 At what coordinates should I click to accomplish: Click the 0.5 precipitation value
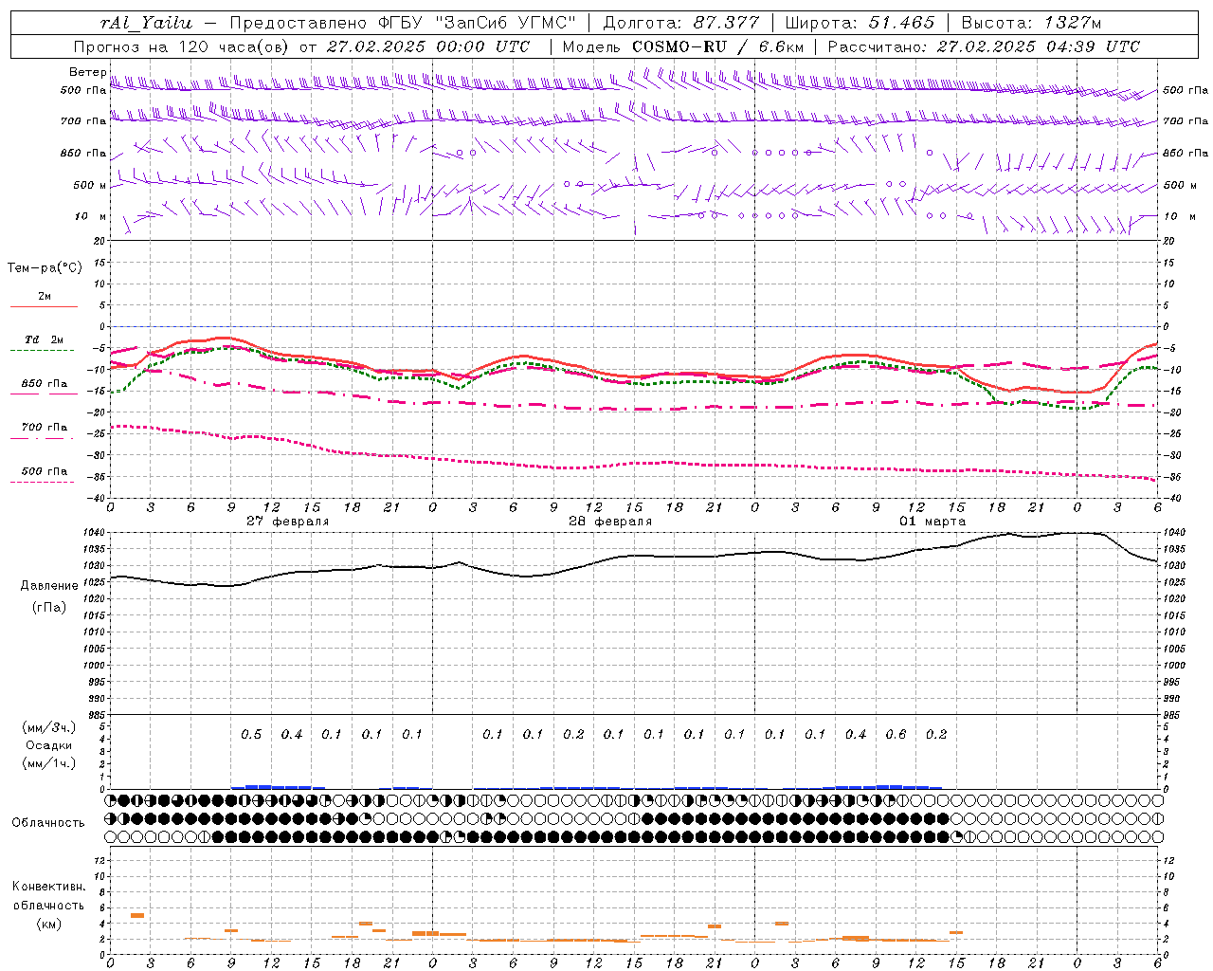tap(251, 734)
